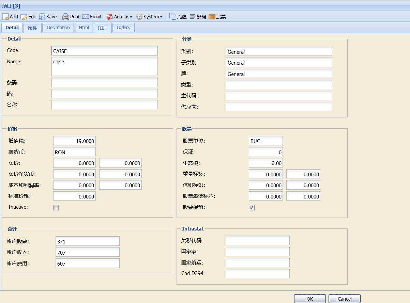This screenshot has width=410, height=303.
Task: Open the System dropdown menu
Action: coord(149,17)
